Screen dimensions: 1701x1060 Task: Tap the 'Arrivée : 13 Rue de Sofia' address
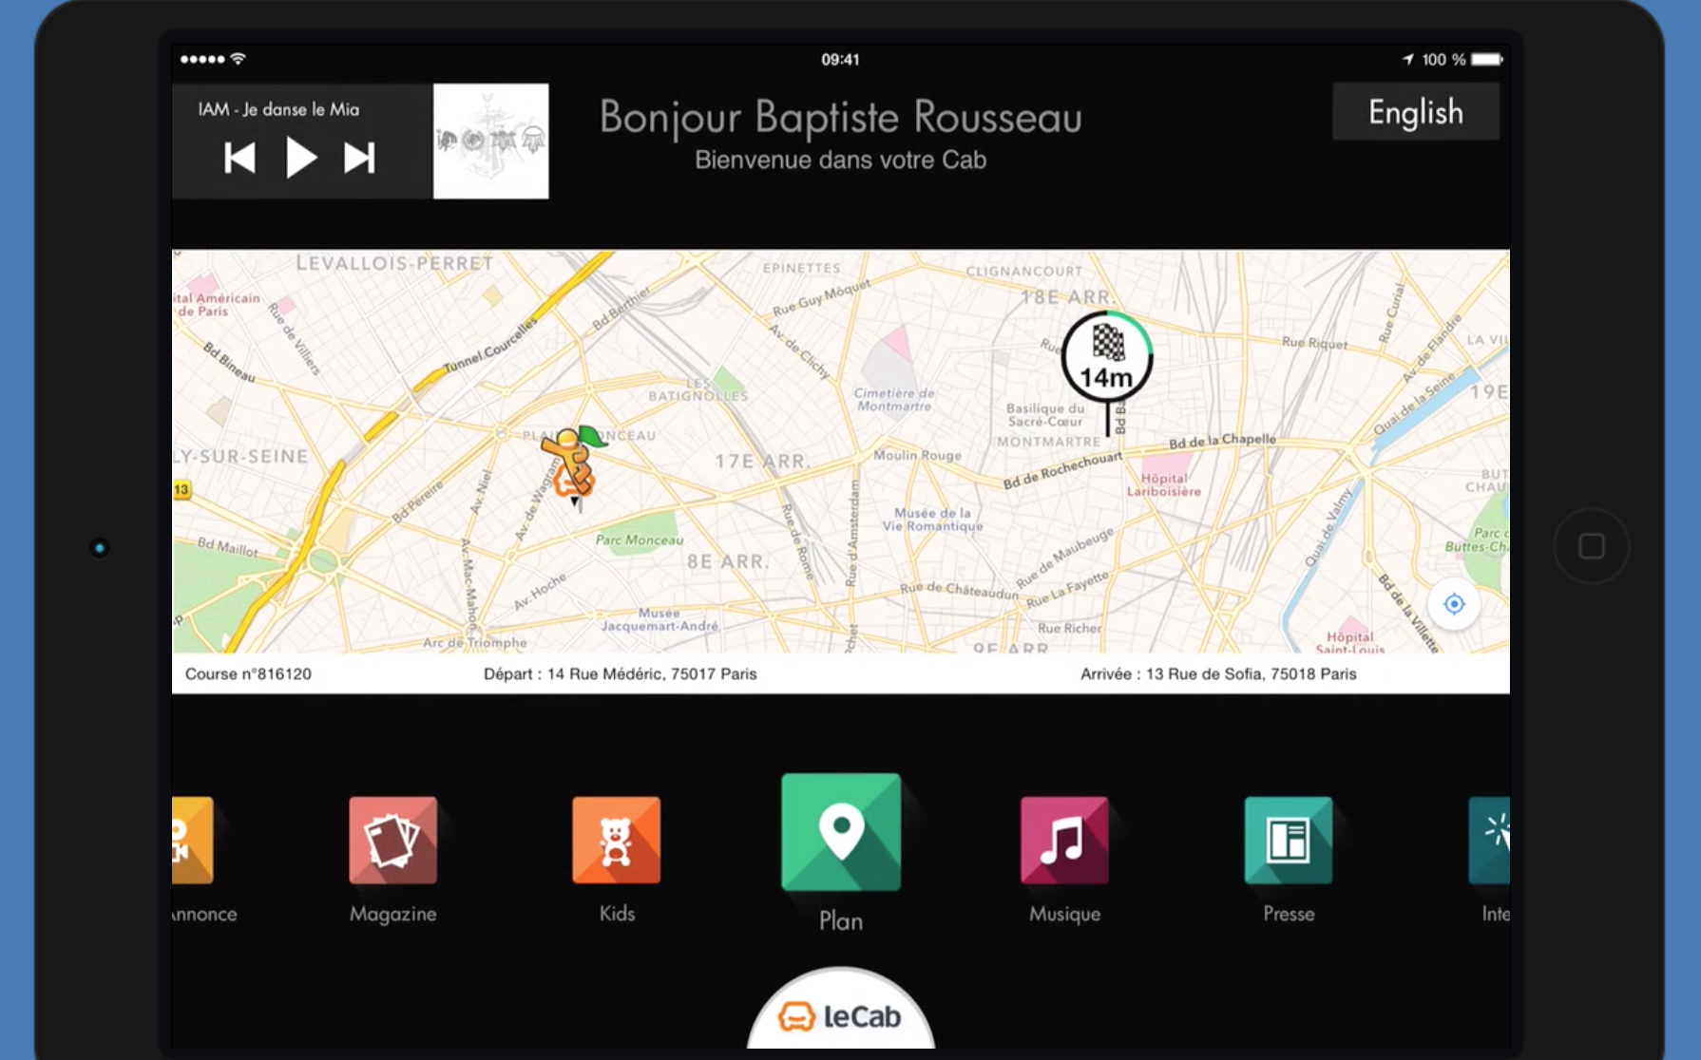point(1218,673)
